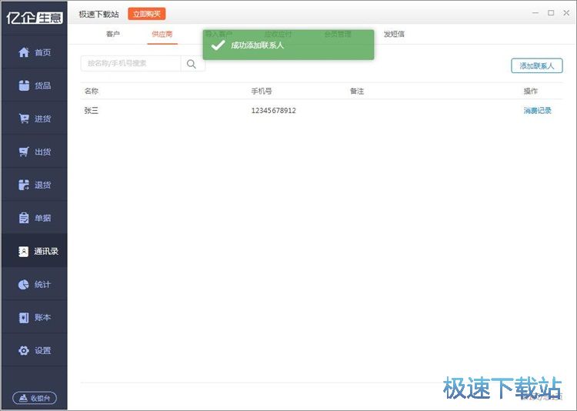Click the contact name 张三

point(92,111)
